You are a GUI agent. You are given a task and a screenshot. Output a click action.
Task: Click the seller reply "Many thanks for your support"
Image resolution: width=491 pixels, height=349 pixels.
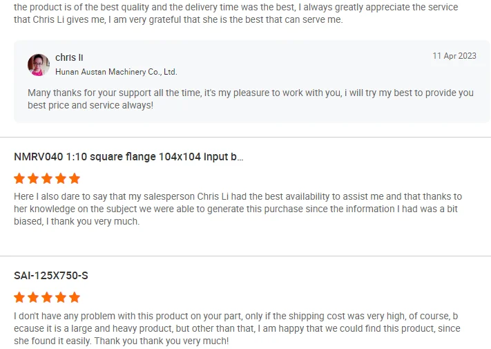click(x=250, y=99)
